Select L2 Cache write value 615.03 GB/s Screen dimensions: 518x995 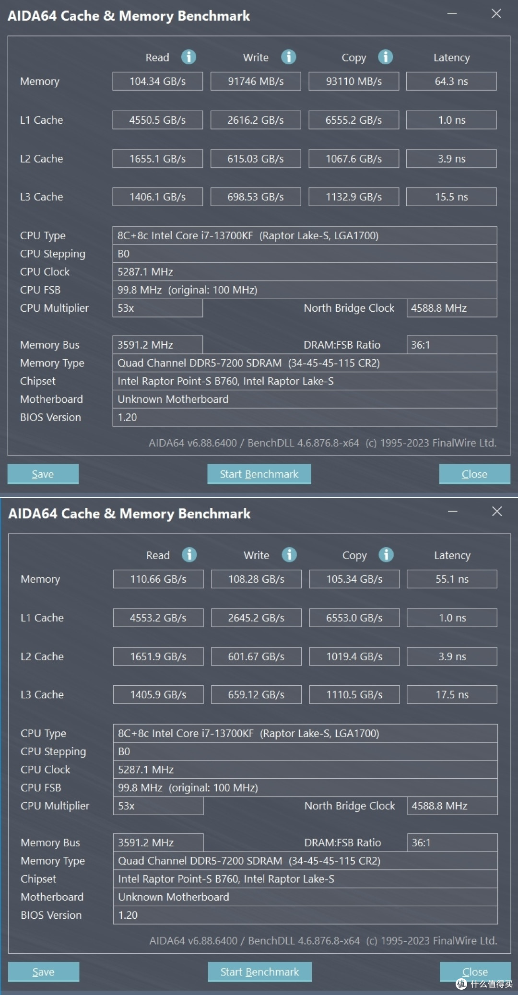[256, 159]
